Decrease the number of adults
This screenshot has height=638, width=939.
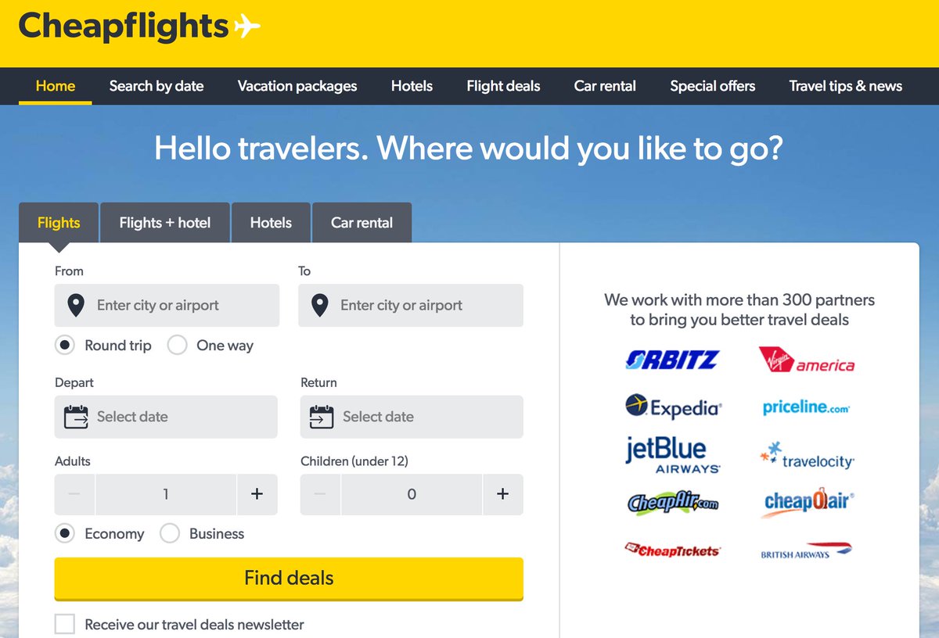(x=74, y=494)
